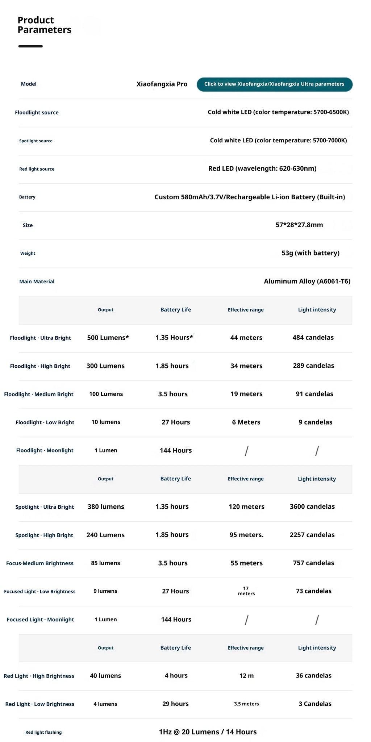Select the Red LED wavelength value
This screenshot has height=742, width=371.
262,168
